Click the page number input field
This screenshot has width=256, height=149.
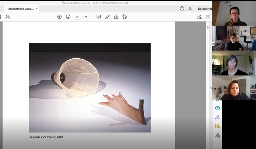pyautogui.click(x=78, y=17)
